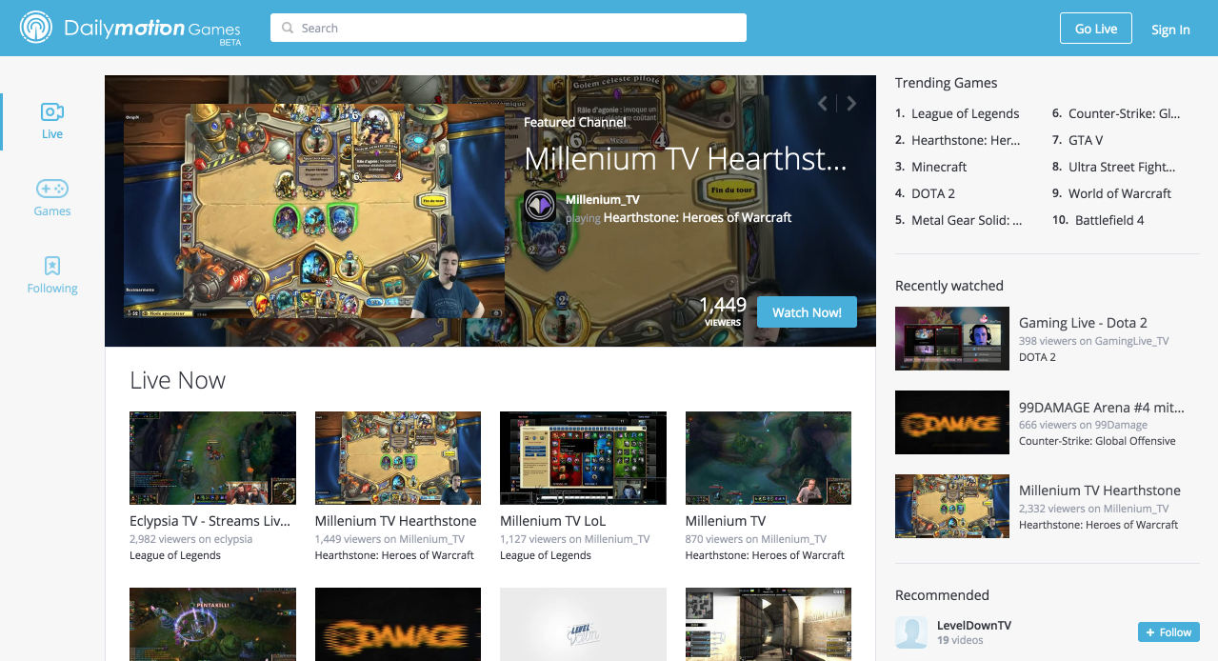Open DOTA 2 in Trending Games
Image resolution: width=1218 pixels, height=661 pixels.
[933, 193]
